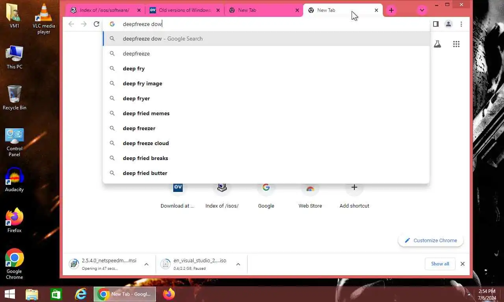Open the Recycle Bin desktop icon
504x302 pixels.
[x=15, y=98]
